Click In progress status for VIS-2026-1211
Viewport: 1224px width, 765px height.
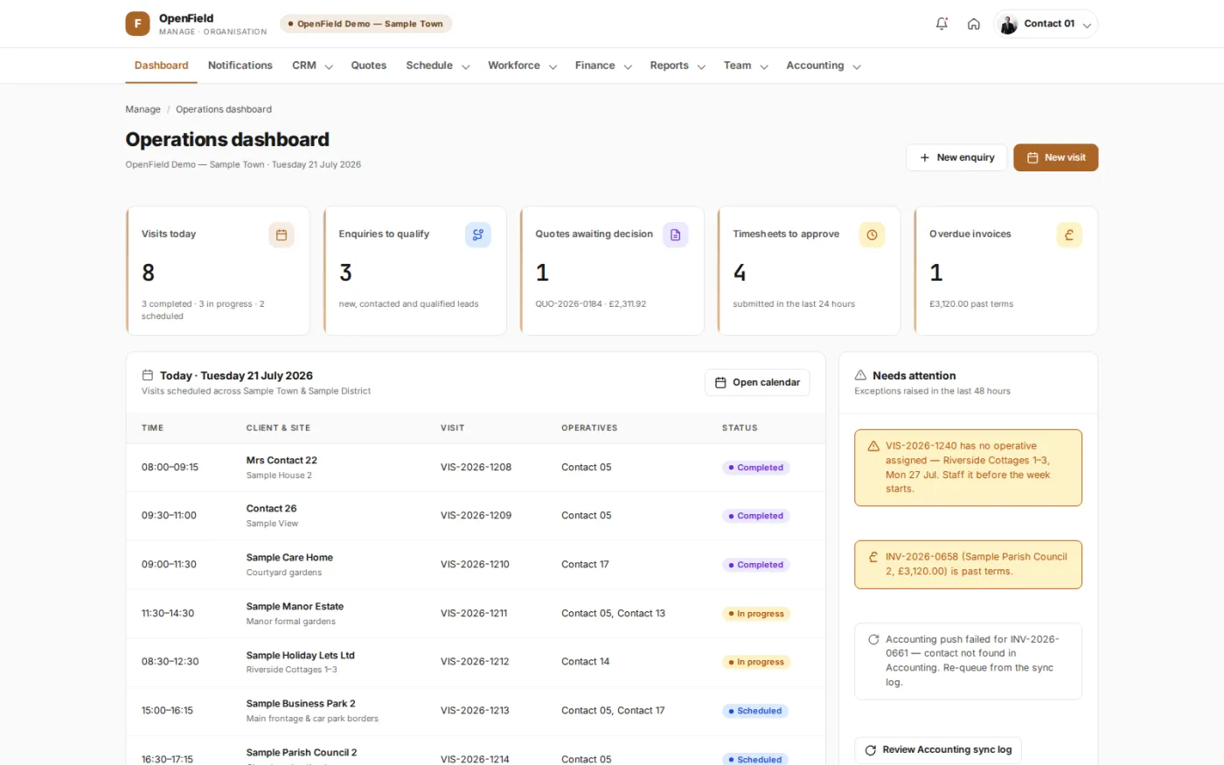coord(756,614)
